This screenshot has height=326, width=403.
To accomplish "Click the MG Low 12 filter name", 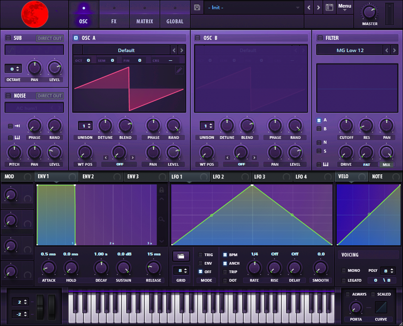I will click(350, 50).
